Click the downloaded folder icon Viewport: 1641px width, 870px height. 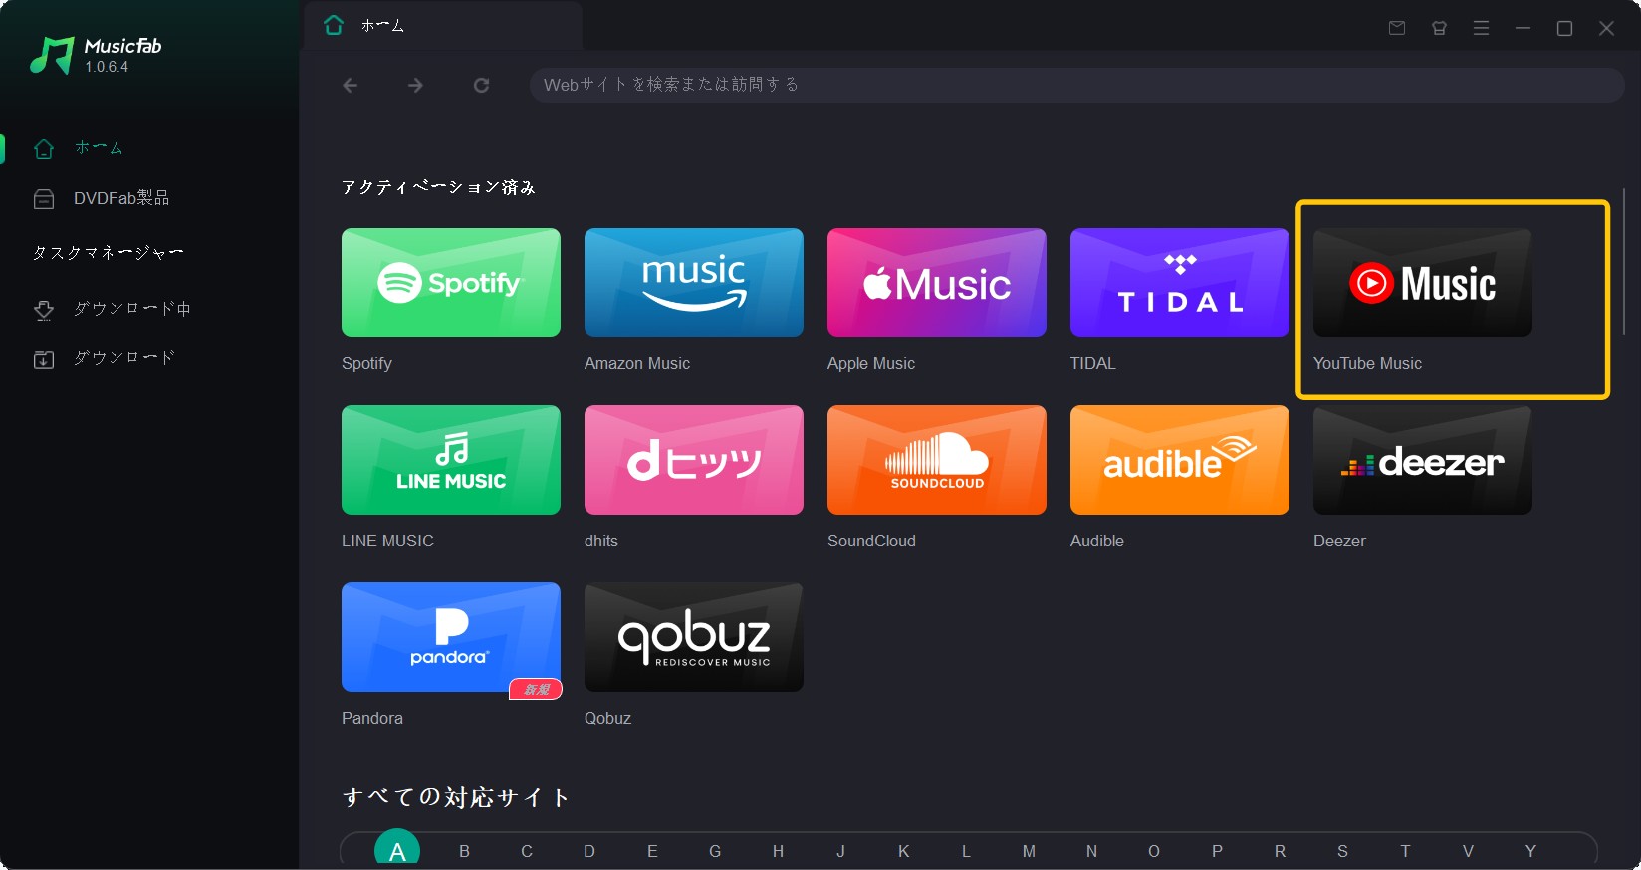tap(44, 359)
